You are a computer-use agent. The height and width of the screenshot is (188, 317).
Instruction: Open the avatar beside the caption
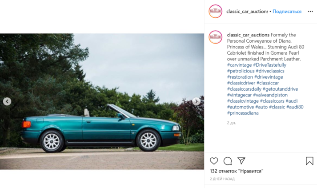click(215, 37)
